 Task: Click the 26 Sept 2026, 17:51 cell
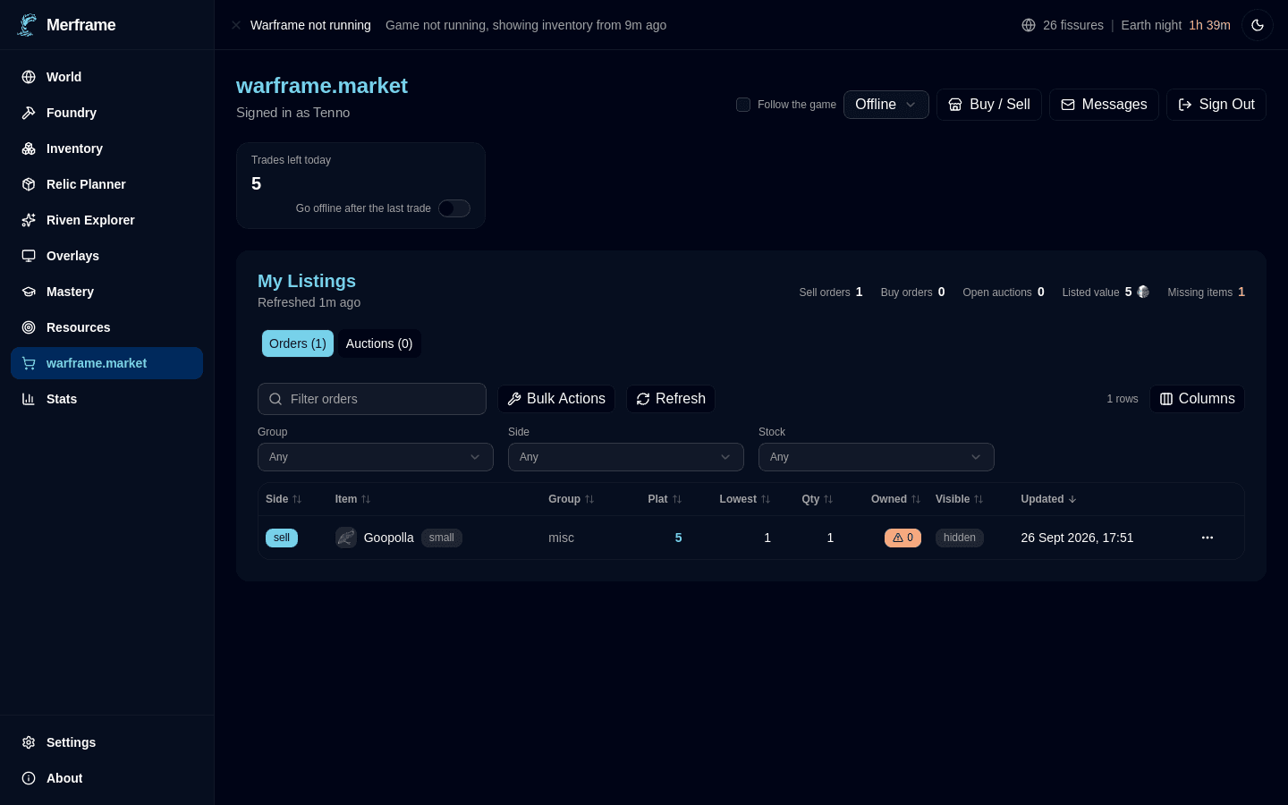pos(1077,538)
